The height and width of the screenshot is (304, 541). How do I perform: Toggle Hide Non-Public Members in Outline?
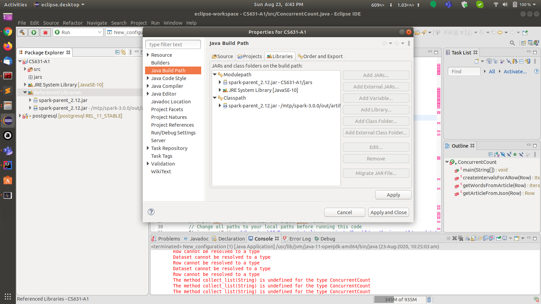point(515,154)
